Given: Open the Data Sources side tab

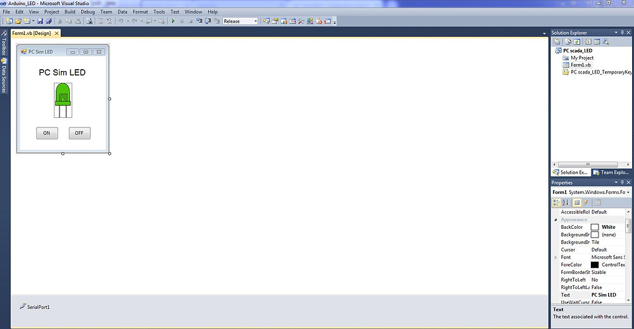Looking at the screenshot, I should [x=4, y=75].
